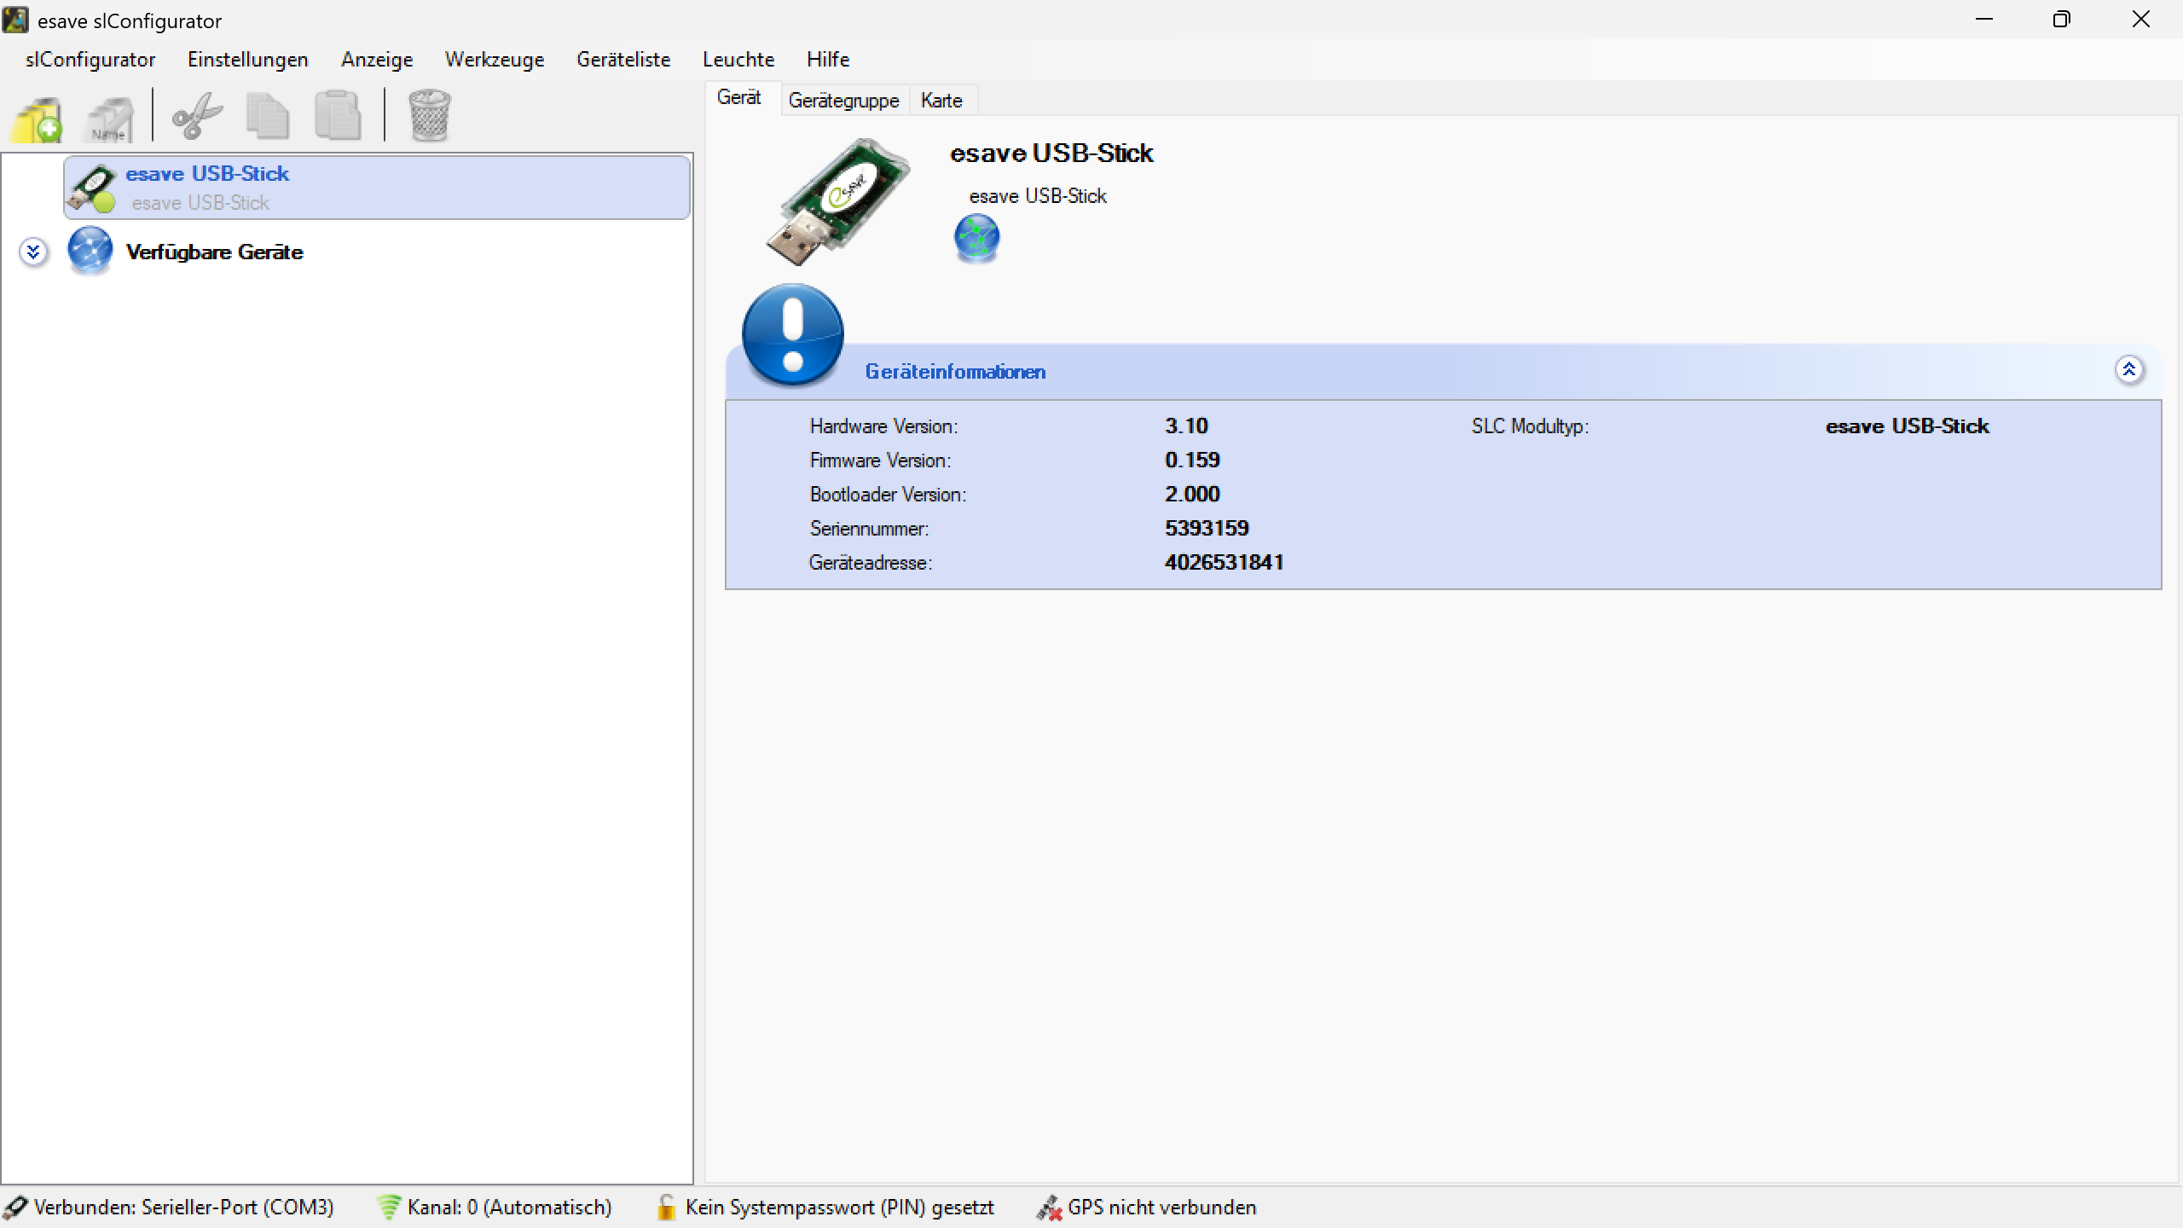This screenshot has width=2183, height=1228.
Task: Restore down the slConfigurator window
Action: point(2062,20)
